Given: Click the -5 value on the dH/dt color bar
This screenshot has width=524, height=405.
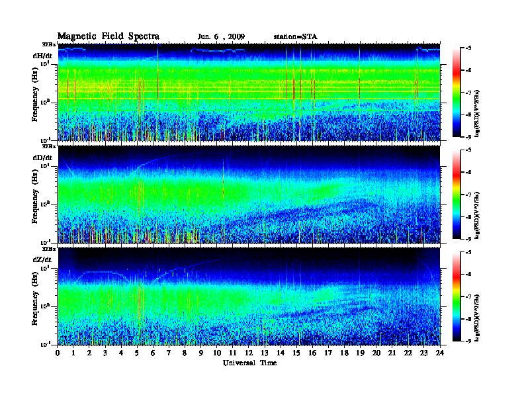Looking at the screenshot, I should pyautogui.click(x=468, y=48).
